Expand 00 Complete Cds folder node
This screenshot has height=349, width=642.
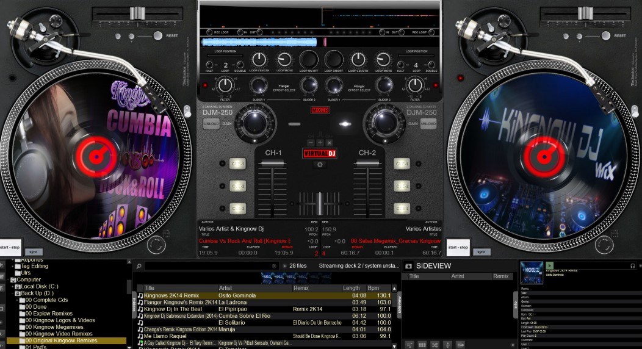click(18, 300)
